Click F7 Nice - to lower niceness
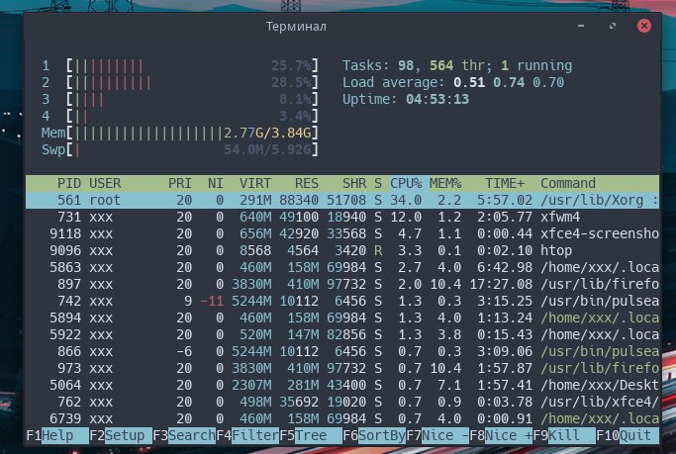Image resolution: width=676 pixels, height=454 pixels. tap(437, 435)
